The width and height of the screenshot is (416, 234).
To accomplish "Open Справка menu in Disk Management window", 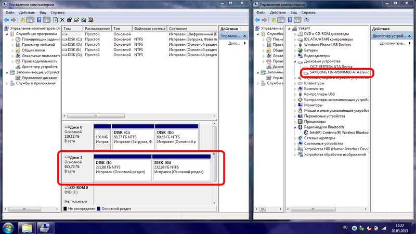I will pos(58,12).
